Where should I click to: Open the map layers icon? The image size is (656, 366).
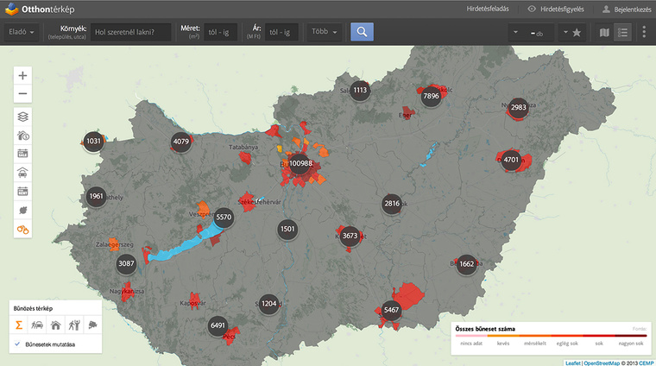coord(22,117)
